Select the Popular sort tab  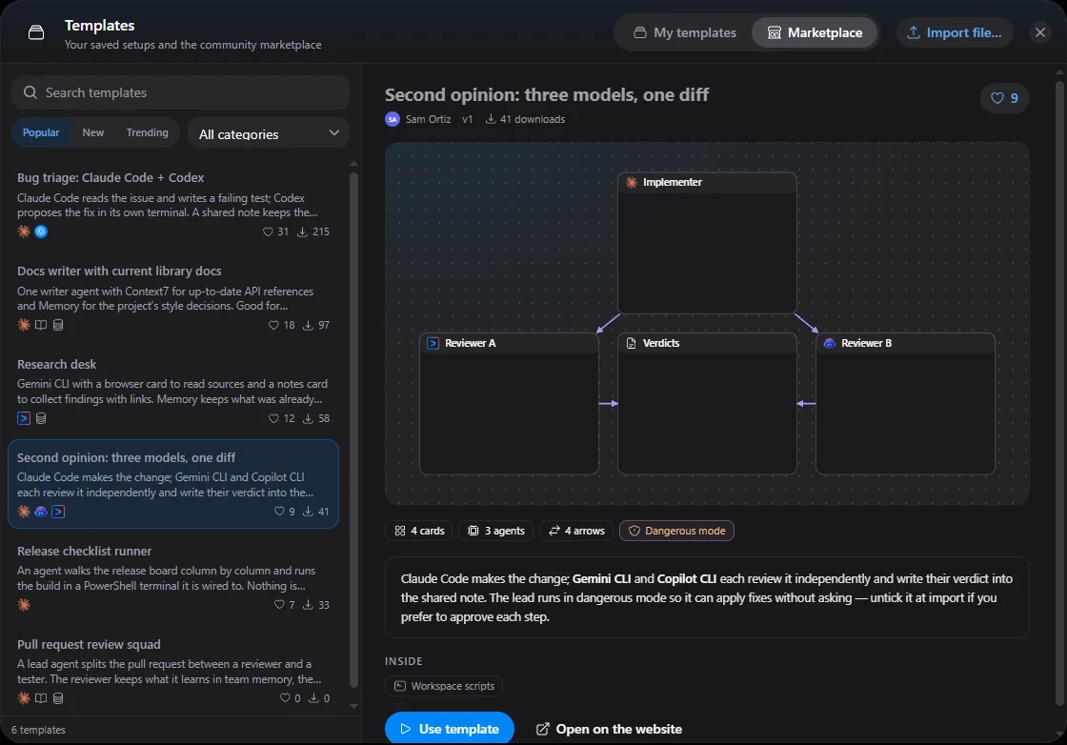pos(41,132)
